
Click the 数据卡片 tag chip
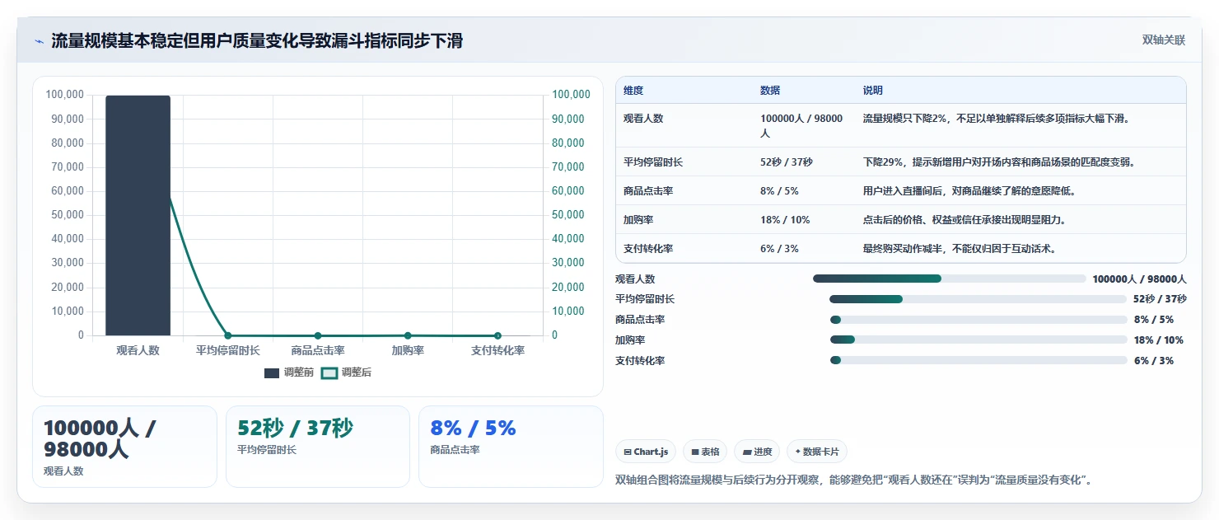(817, 452)
